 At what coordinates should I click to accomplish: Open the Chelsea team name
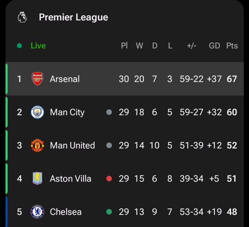tap(66, 211)
